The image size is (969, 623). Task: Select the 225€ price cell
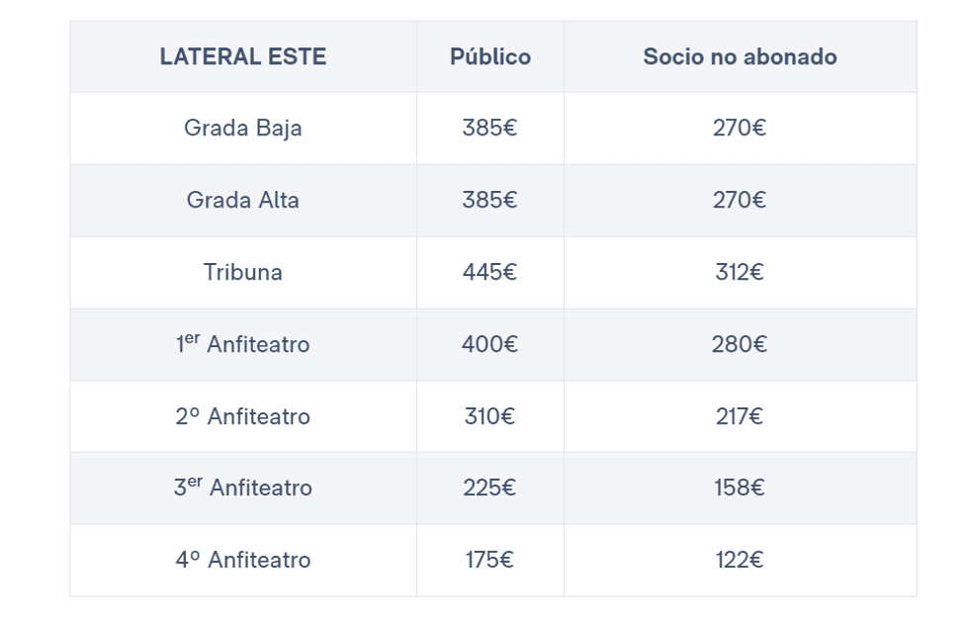tap(489, 489)
